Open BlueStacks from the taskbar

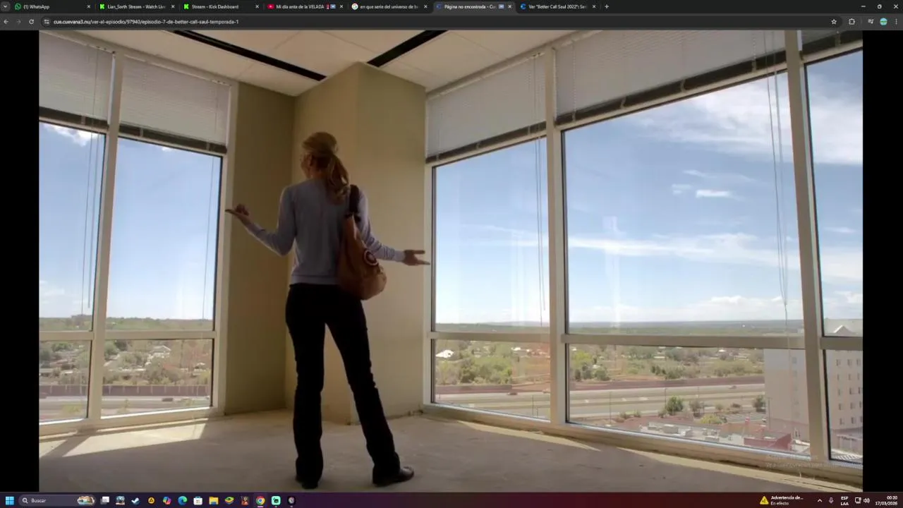229,500
